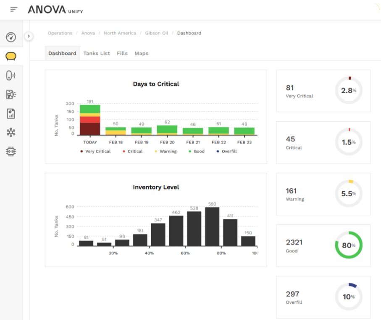Open the reports document sidebar icon
The image size is (381, 320).
[x=11, y=114]
